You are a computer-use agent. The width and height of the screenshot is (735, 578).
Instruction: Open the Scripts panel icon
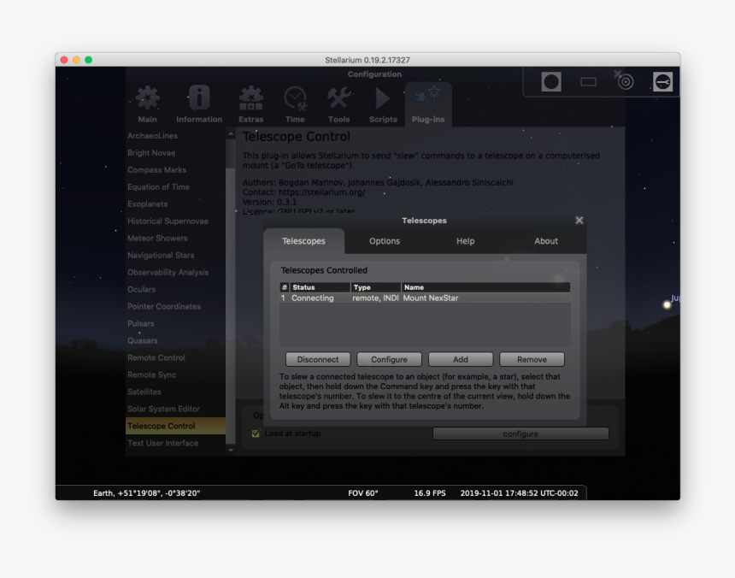point(382,98)
